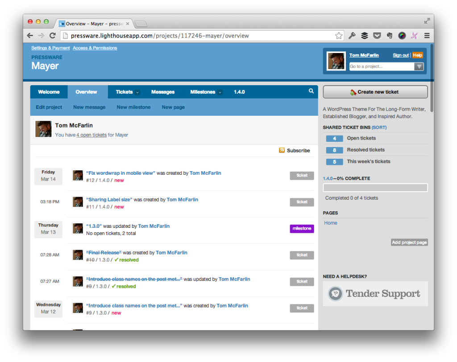Close the Overview – Mayer browser tab
The height and width of the screenshot is (362, 457).
coord(127,24)
